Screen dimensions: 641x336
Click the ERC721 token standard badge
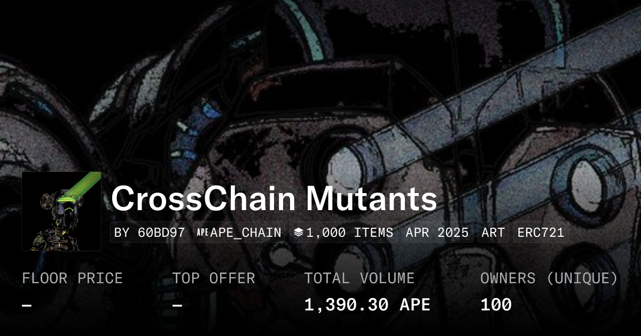coord(541,233)
